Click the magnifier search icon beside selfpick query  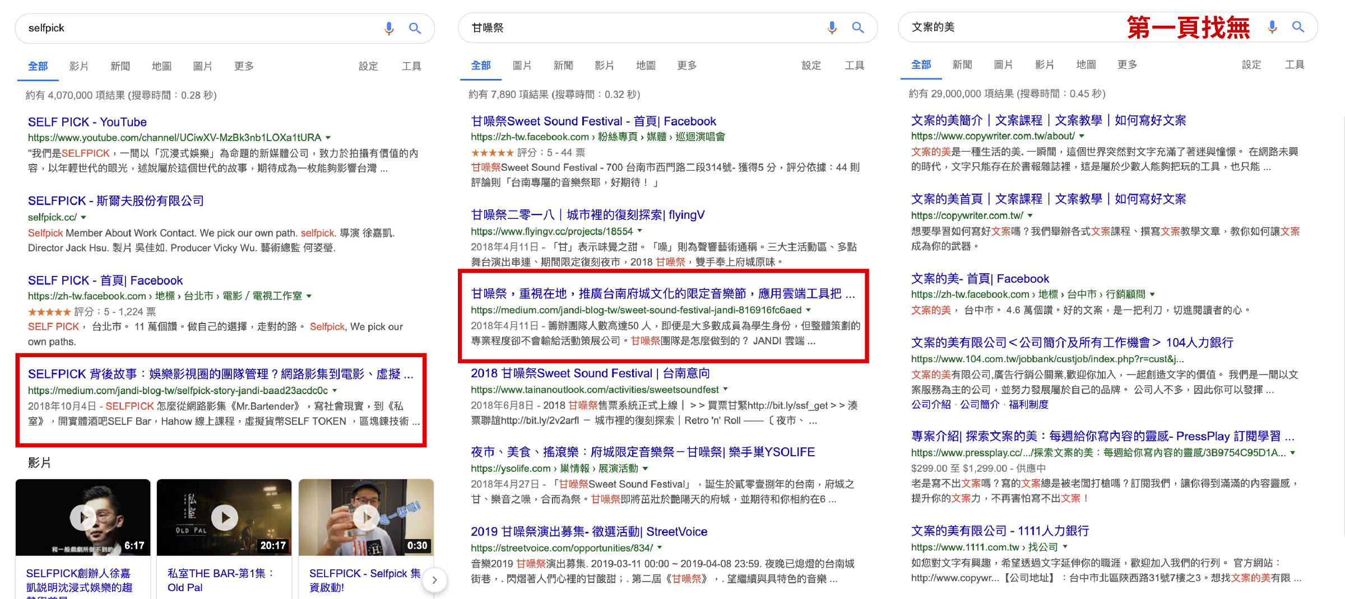(415, 28)
